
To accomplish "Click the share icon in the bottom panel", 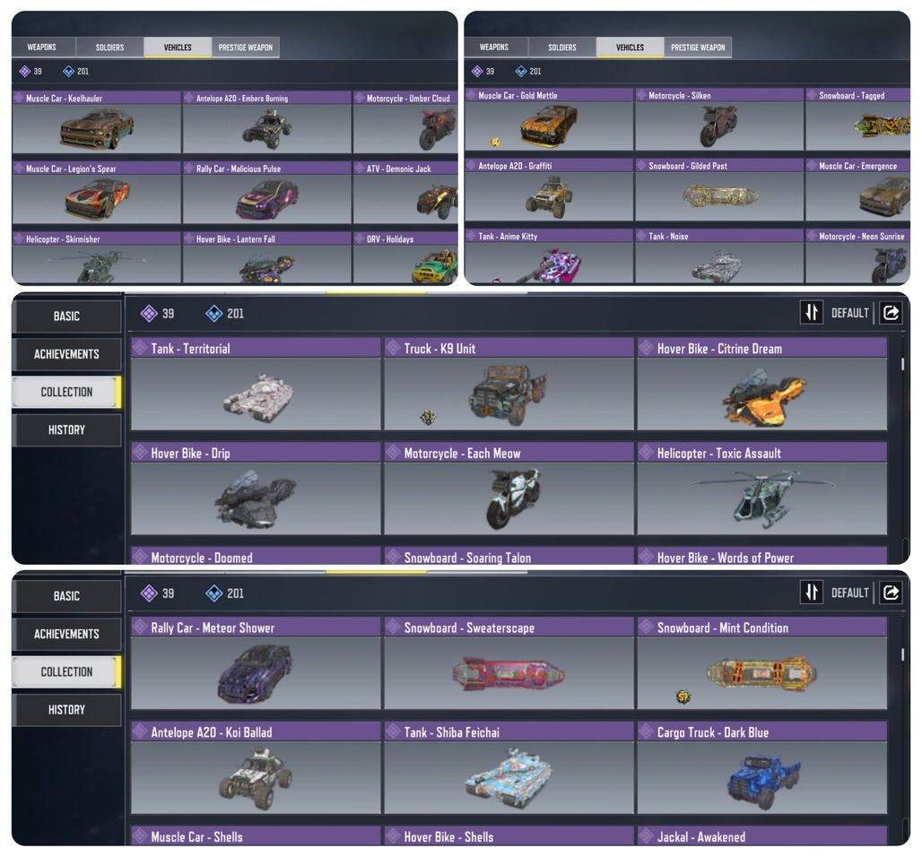I will (x=891, y=593).
